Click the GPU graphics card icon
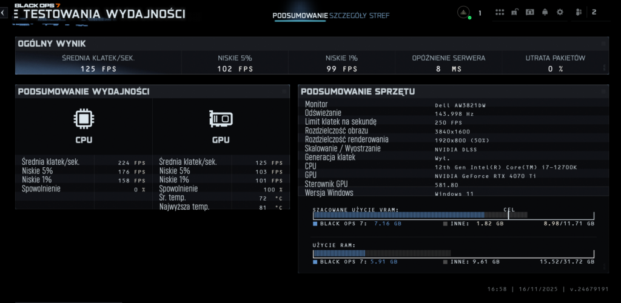621x303 pixels. 221,119
